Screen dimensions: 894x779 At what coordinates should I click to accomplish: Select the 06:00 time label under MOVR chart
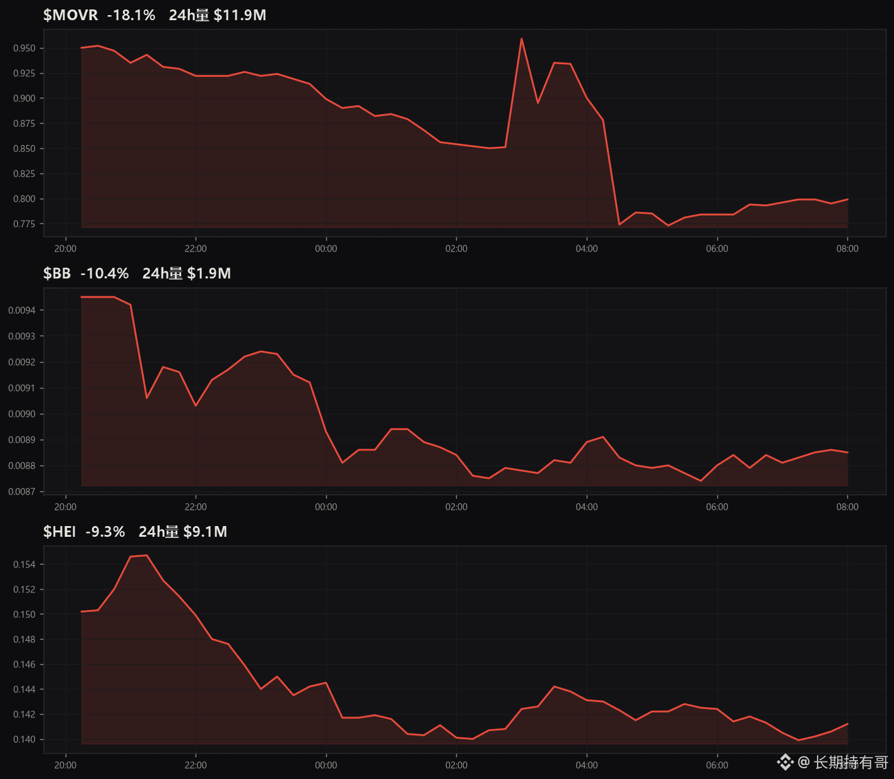click(717, 249)
